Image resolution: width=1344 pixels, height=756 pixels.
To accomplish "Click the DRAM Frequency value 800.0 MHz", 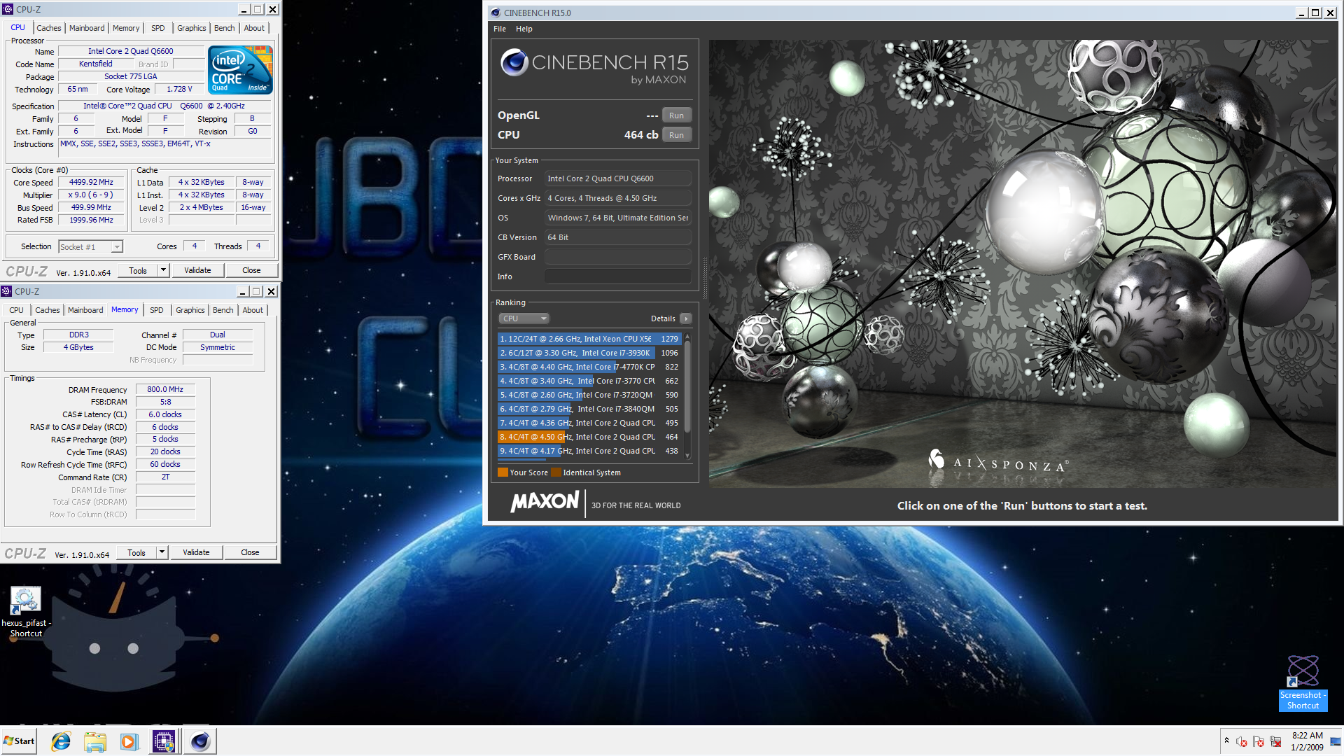I will (165, 389).
